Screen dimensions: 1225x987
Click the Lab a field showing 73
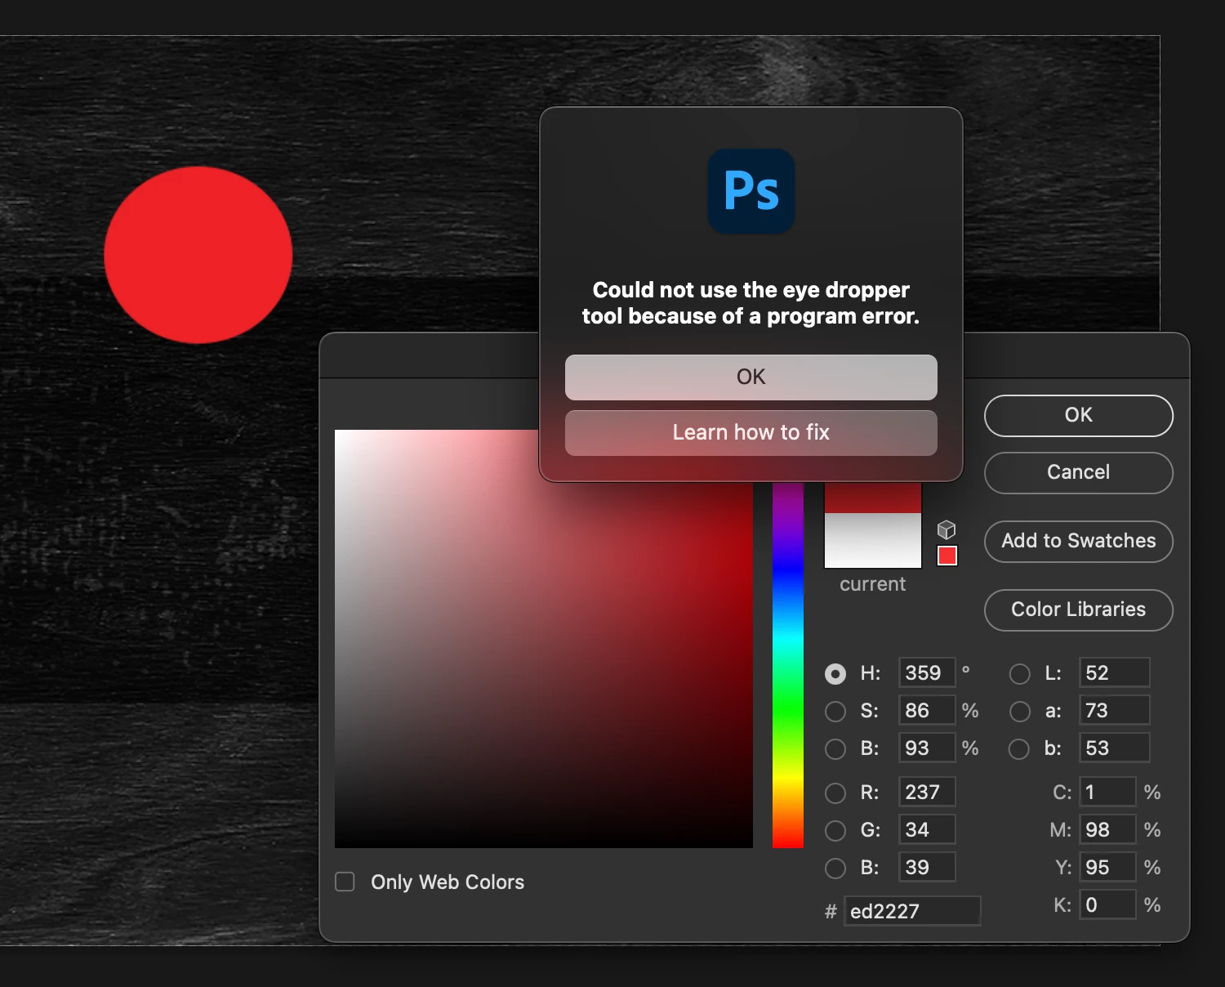1115,711
